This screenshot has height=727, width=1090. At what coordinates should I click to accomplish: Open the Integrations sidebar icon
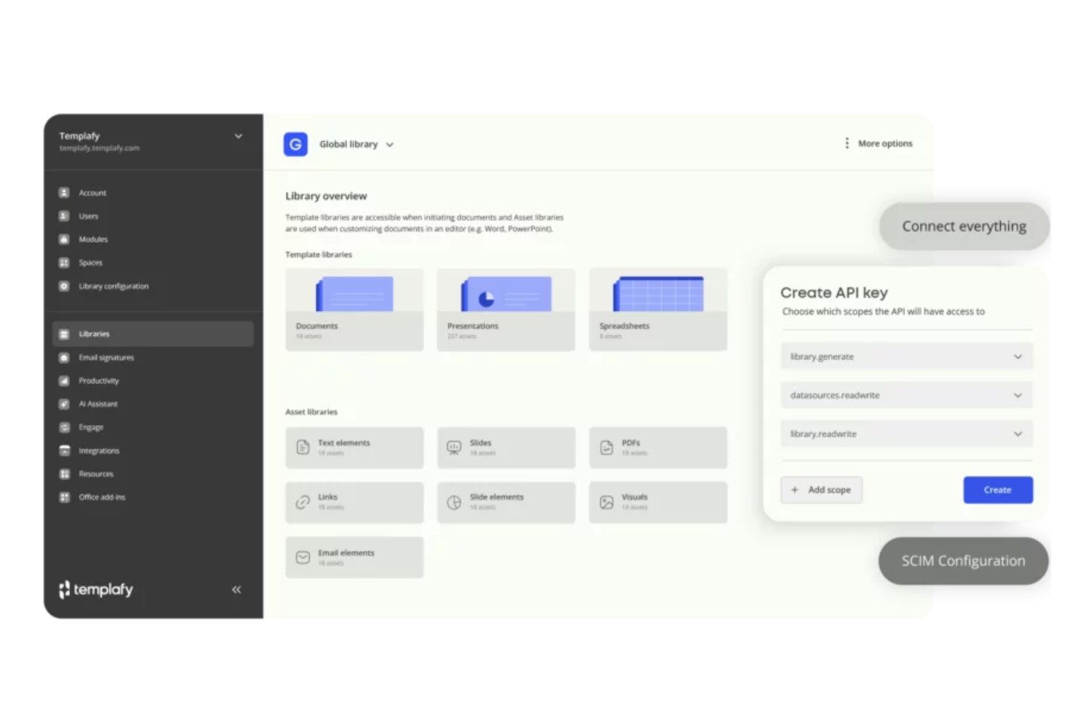pyautogui.click(x=64, y=451)
